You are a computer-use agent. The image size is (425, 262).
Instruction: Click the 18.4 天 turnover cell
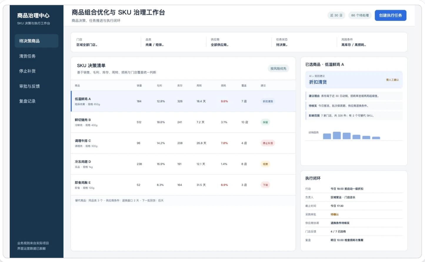[x=201, y=101]
